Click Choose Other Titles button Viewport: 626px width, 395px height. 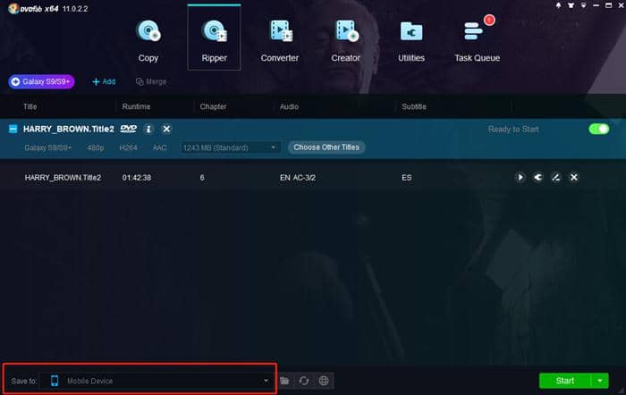coord(326,147)
